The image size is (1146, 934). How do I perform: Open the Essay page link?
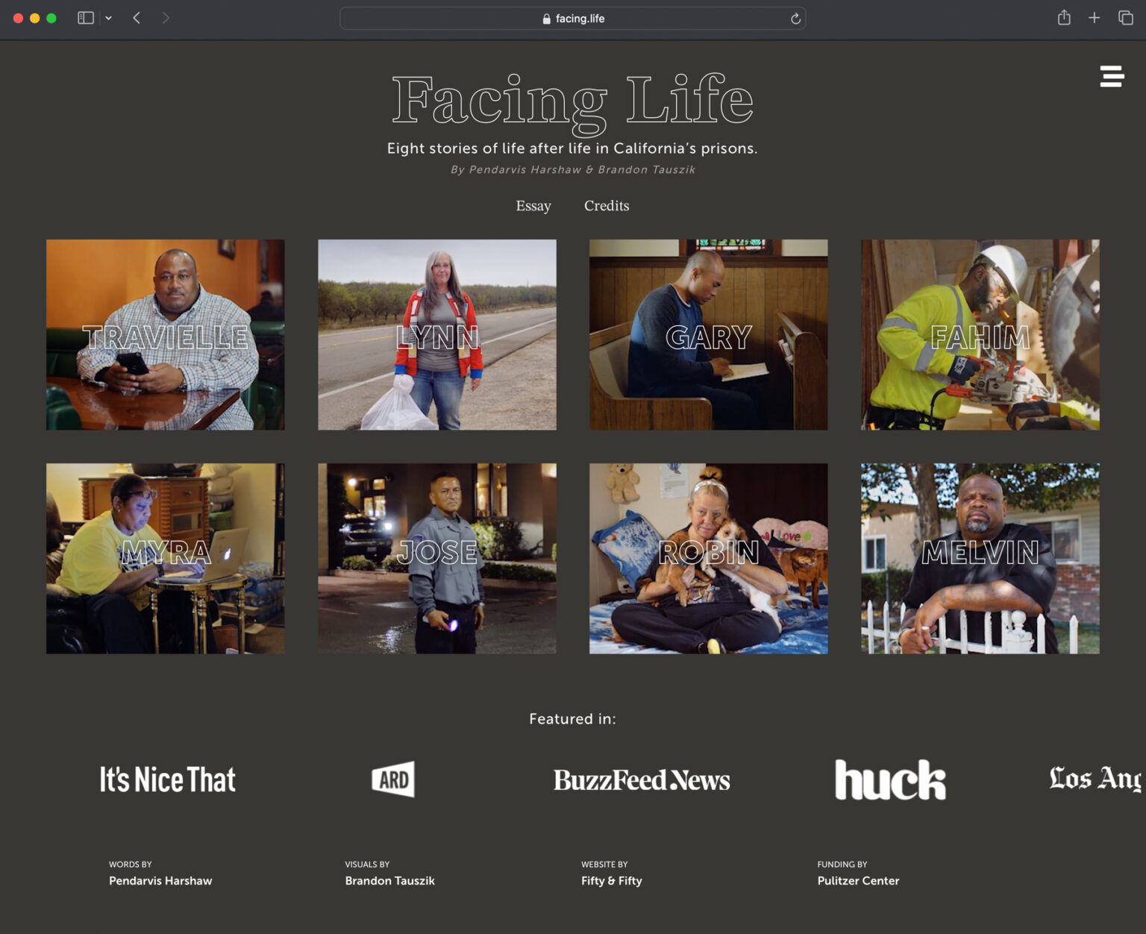click(533, 206)
